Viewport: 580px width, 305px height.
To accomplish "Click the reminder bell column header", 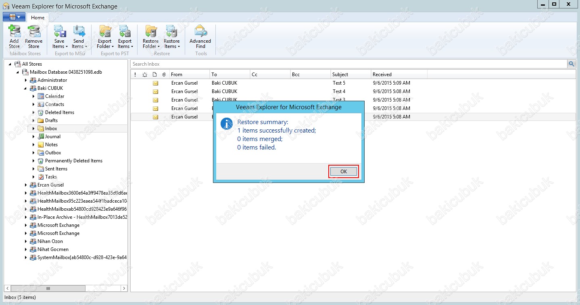I will [145, 75].
